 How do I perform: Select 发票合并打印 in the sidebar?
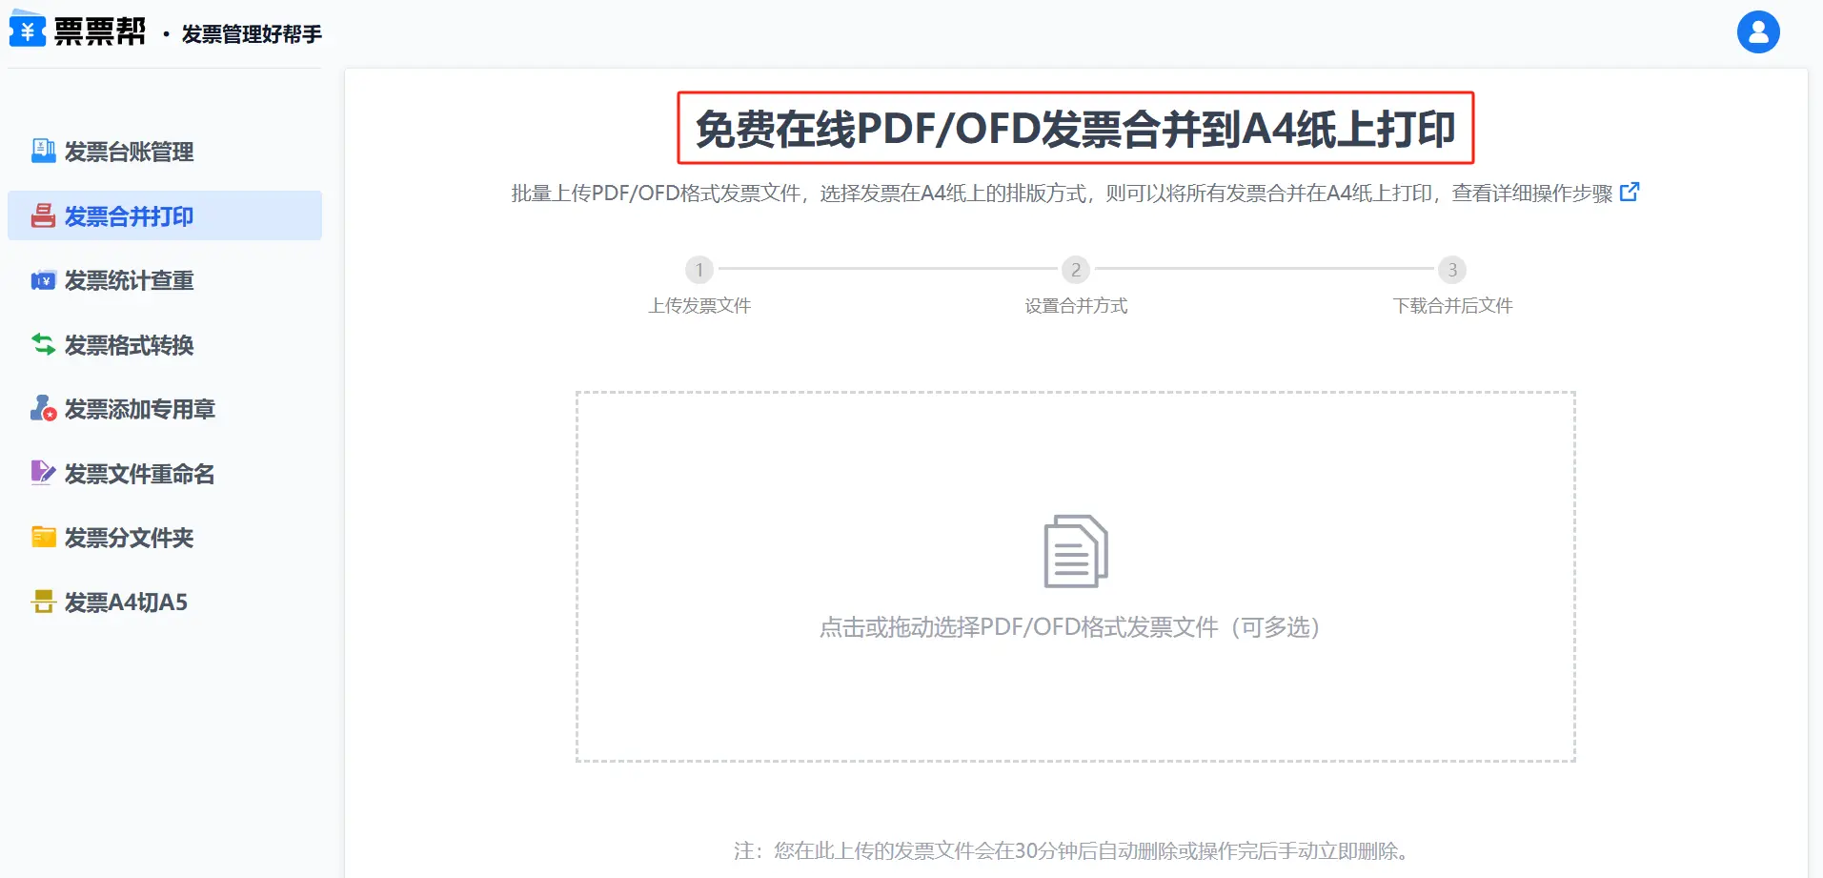coord(165,215)
